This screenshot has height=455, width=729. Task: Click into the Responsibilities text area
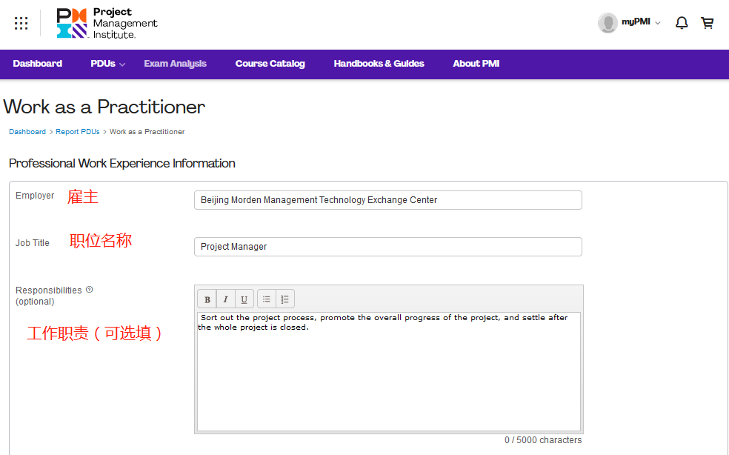coord(389,371)
